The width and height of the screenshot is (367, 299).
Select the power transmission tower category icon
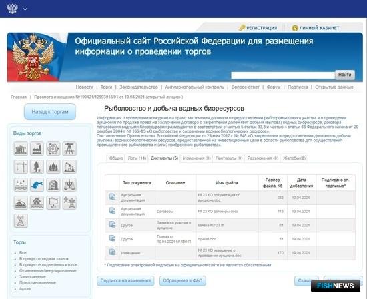click(69, 202)
